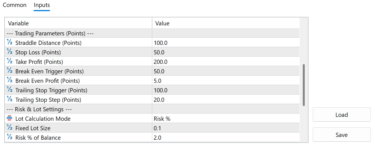The width and height of the screenshot is (375, 152).
Task: Click the vertical scrollbar thumb
Action: pyautogui.click(x=304, y=85)
